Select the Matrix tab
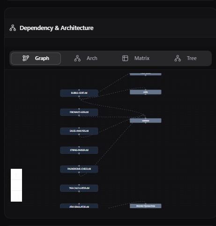The height and width of the screenshot is (226, 216). (135, 59)
